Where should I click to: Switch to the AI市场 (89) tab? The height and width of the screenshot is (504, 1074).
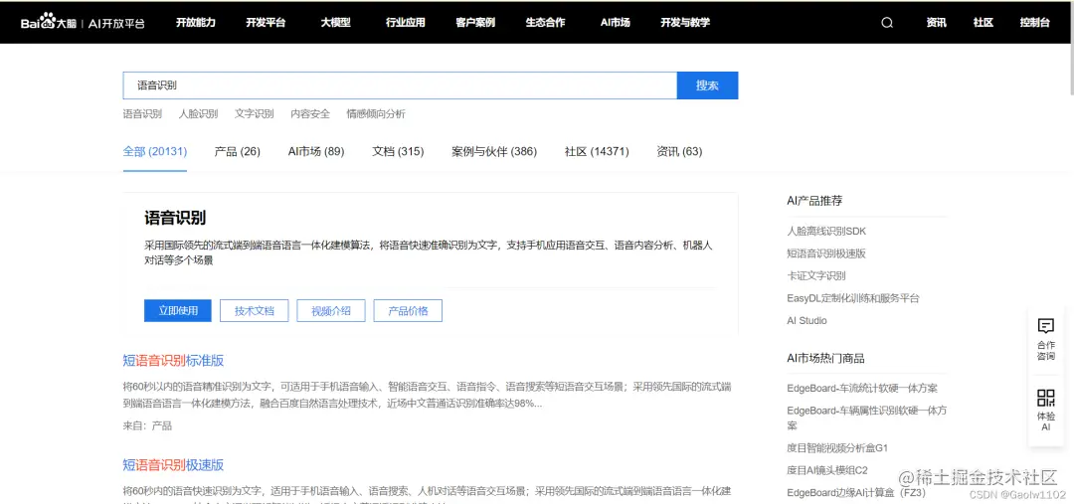pos(316,151)
